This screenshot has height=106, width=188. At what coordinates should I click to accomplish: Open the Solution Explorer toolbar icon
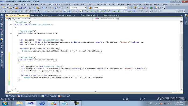pyautogui.click(x=131, y=8)
